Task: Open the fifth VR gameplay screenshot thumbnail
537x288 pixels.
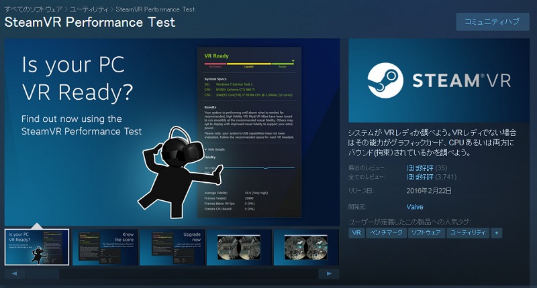Action: [306, 247]
